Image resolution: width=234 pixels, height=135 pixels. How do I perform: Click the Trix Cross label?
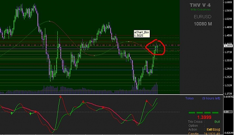[195, 122]
